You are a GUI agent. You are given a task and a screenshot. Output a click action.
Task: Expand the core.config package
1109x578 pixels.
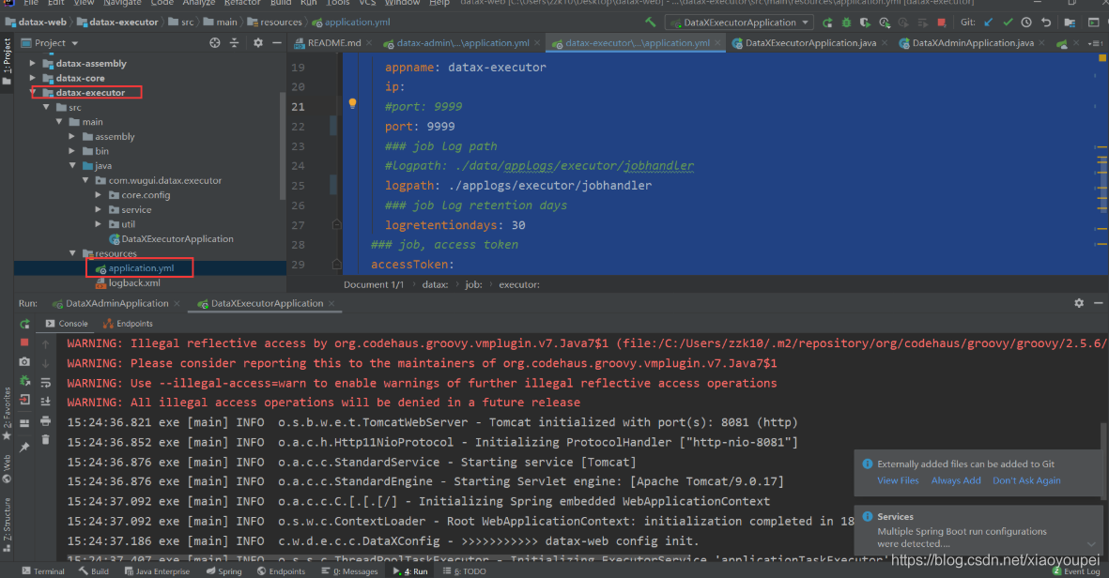(x=99, y=195)
